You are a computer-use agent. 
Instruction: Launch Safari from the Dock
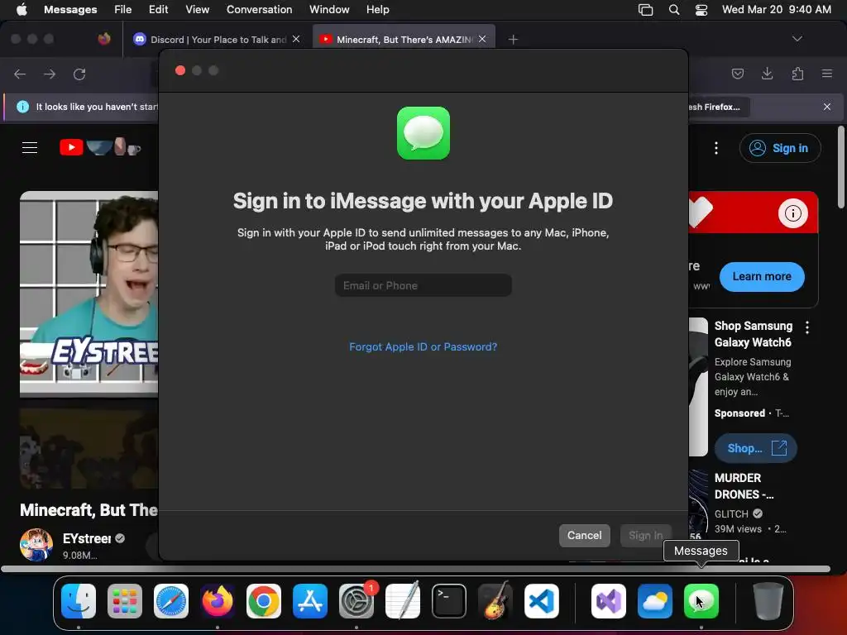[x=171, y=601]
